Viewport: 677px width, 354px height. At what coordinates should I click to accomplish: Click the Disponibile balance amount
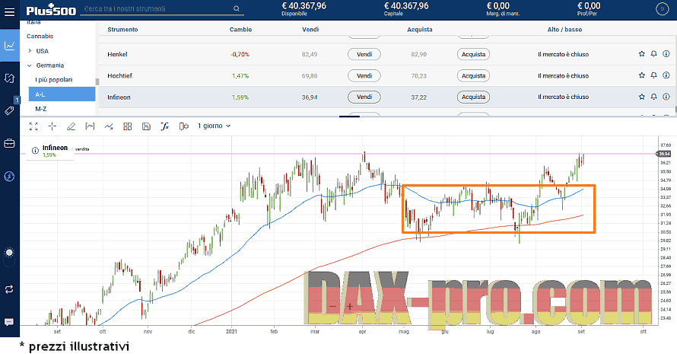[x=304, y=5]
